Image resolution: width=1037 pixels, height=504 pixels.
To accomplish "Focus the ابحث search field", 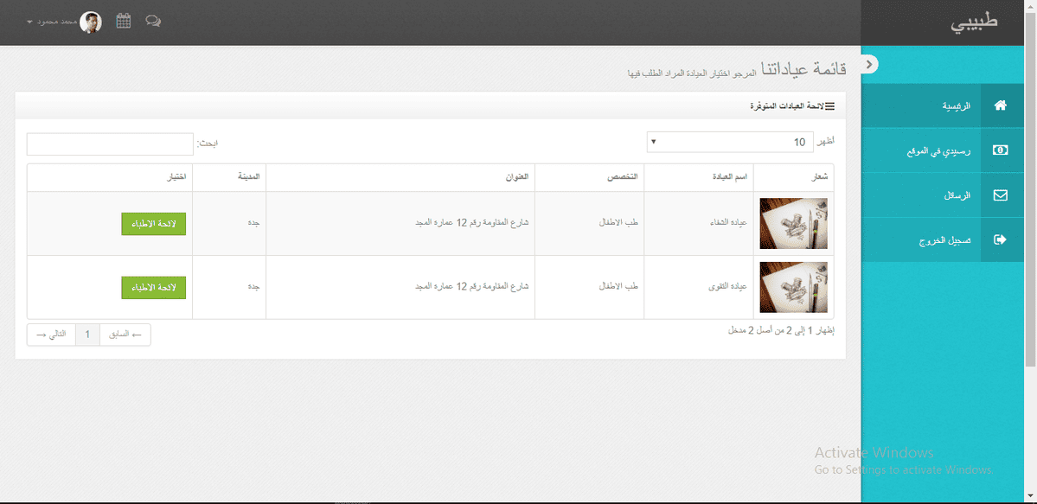I will coord(110,144).
